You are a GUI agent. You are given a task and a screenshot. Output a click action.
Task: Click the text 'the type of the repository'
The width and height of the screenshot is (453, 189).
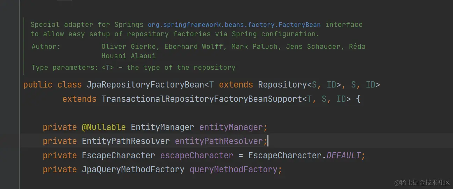coord(181,67)
